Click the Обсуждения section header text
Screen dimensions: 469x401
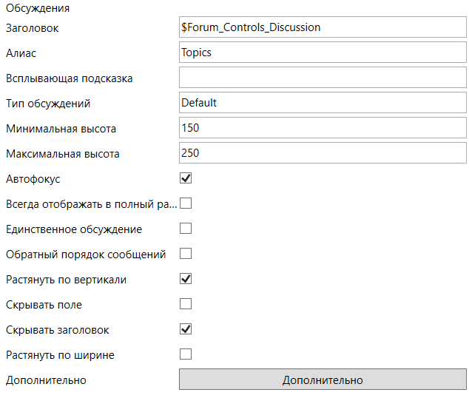click(x=38, y=9)
